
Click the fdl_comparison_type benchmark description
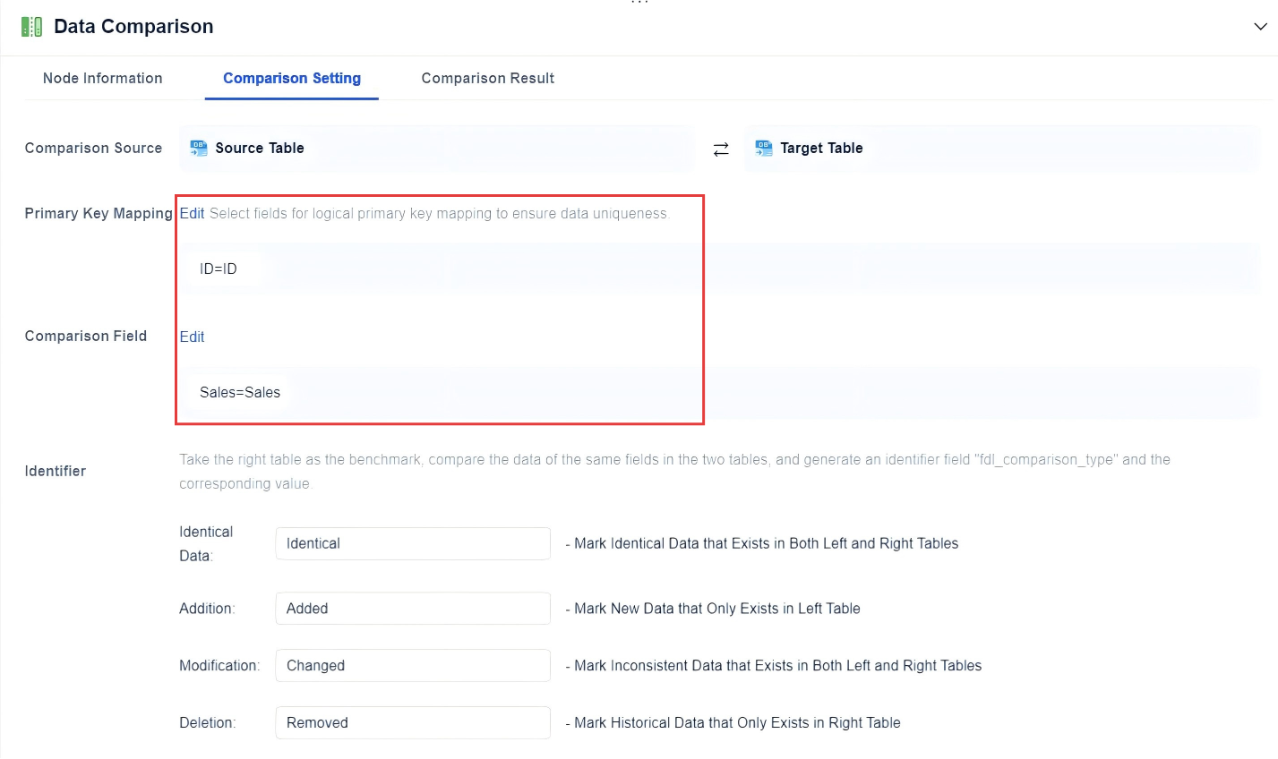pos(674,472)
